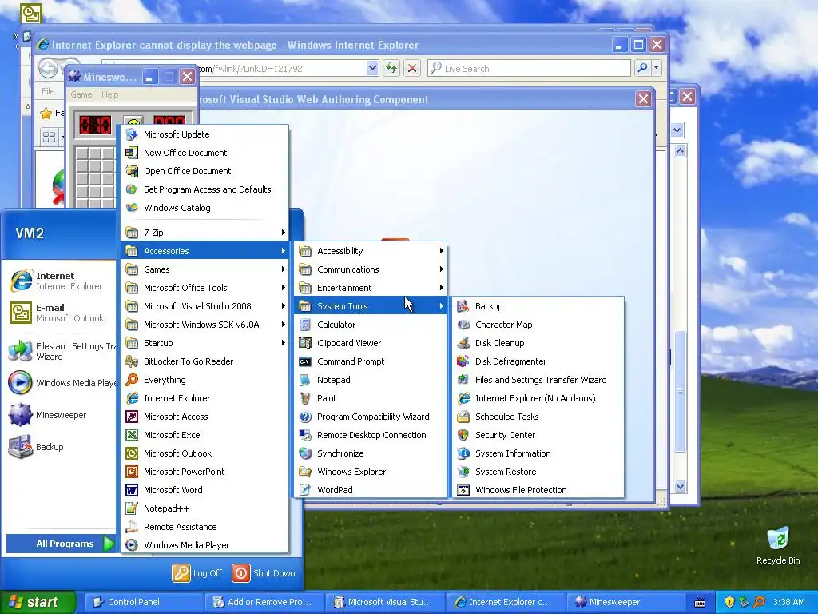818x614 pixels.
Task: Open Remote Desktop Connection
Action: pyautogui.click(x=371, y=434)
